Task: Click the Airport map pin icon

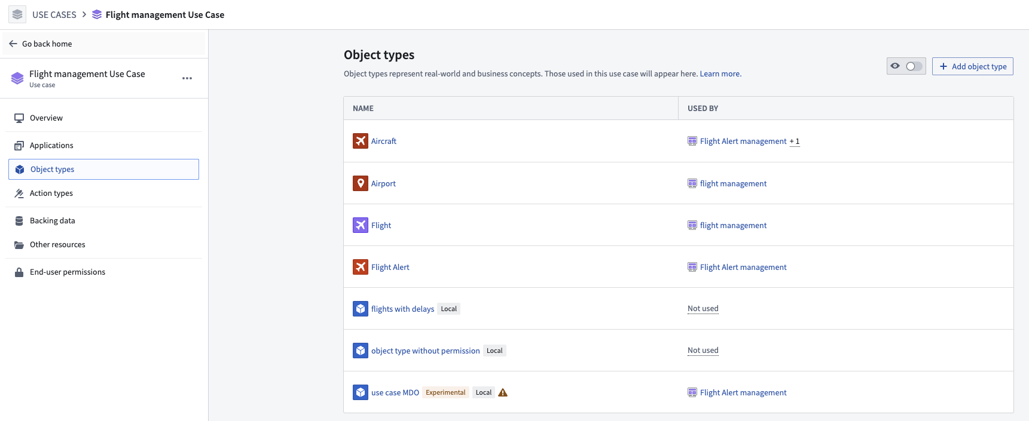Action: click(x=360, y=183)
